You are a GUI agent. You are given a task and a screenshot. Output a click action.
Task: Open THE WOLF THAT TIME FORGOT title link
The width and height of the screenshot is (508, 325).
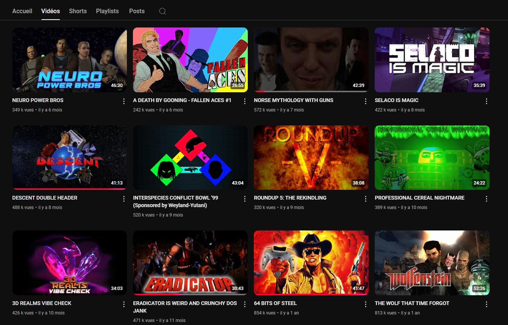[x=412, y=303]
